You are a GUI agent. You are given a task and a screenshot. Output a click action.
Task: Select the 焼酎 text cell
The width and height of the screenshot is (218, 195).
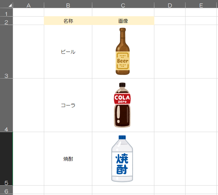click(68, 159)
